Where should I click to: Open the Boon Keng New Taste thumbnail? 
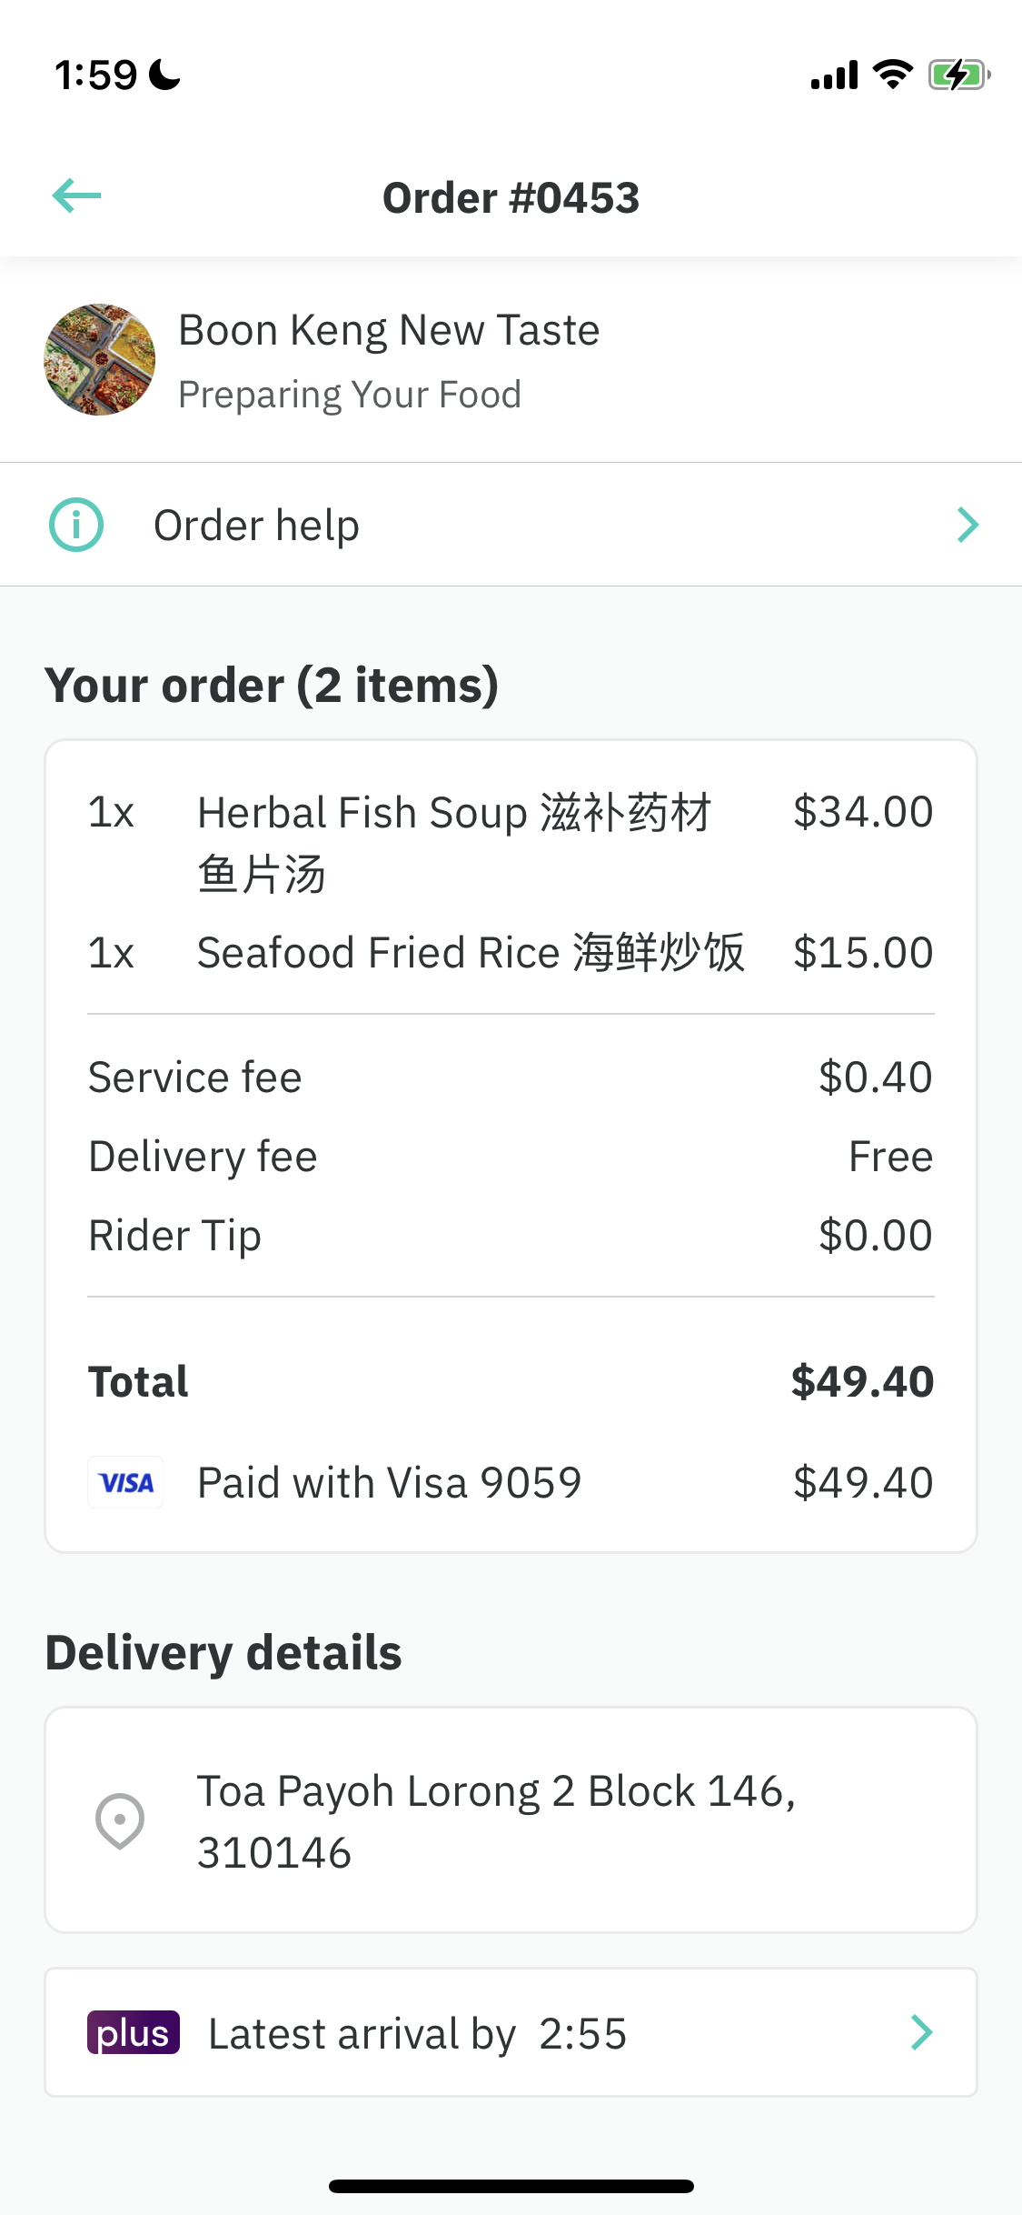coord(100,360)
